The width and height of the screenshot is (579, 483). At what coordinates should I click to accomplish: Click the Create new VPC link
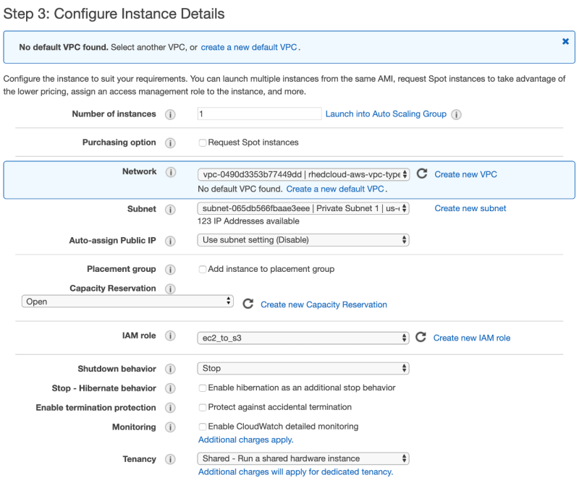pyautogui.click(x=465, y=174)
